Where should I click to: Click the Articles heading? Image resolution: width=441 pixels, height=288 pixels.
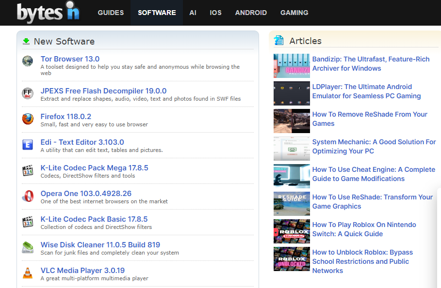pyautogui.click(x=306, y=41)
